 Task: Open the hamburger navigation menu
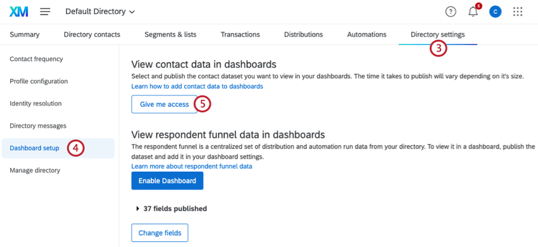tap(45, 11)
